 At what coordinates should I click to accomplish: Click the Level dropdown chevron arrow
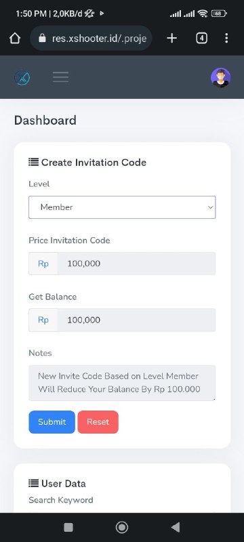[x=210, y=207]
